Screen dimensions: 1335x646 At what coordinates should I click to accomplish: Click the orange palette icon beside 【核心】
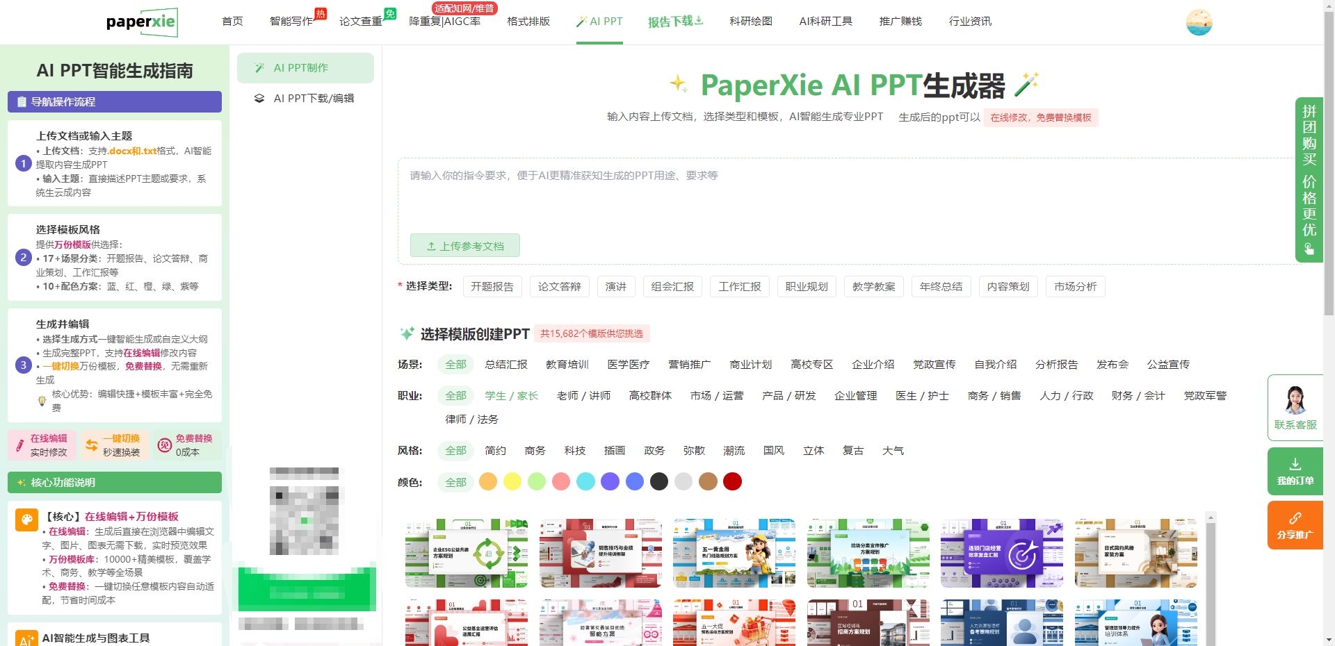click(26, 520)
